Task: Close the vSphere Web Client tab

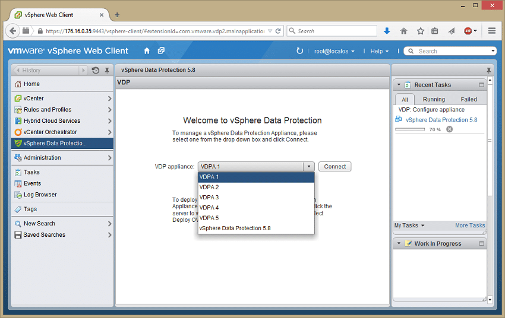Action: click(102, 15)
